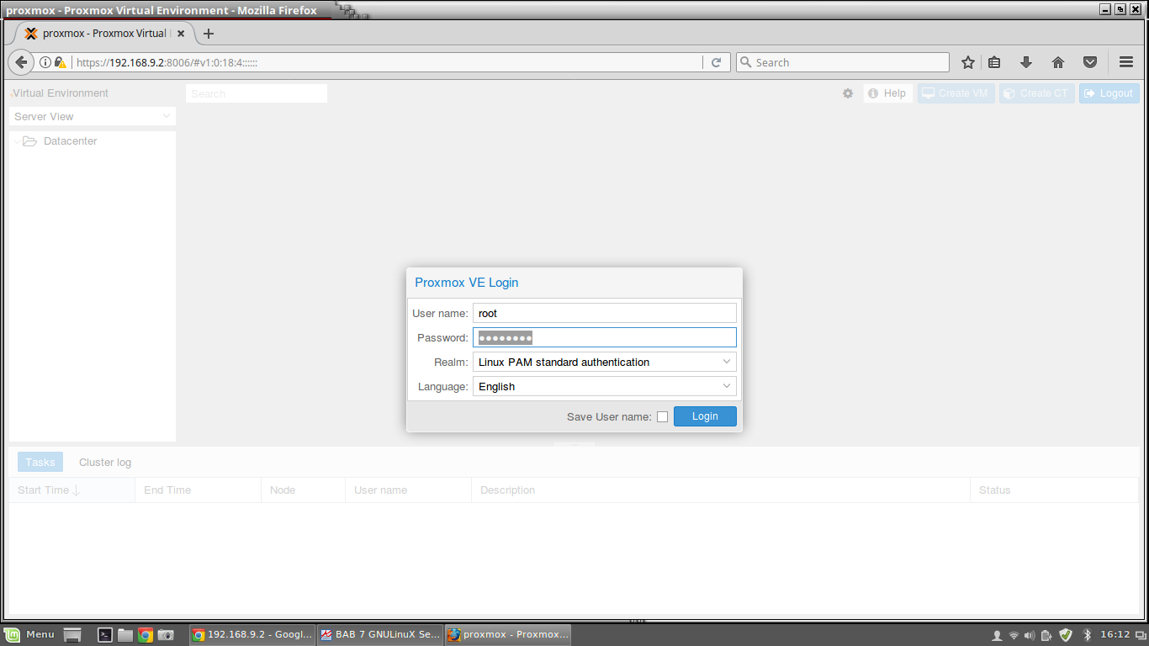Viewport: 1149px width, 646px height.
Task: Click the Firefox Search box
Action: pos(842,62)
